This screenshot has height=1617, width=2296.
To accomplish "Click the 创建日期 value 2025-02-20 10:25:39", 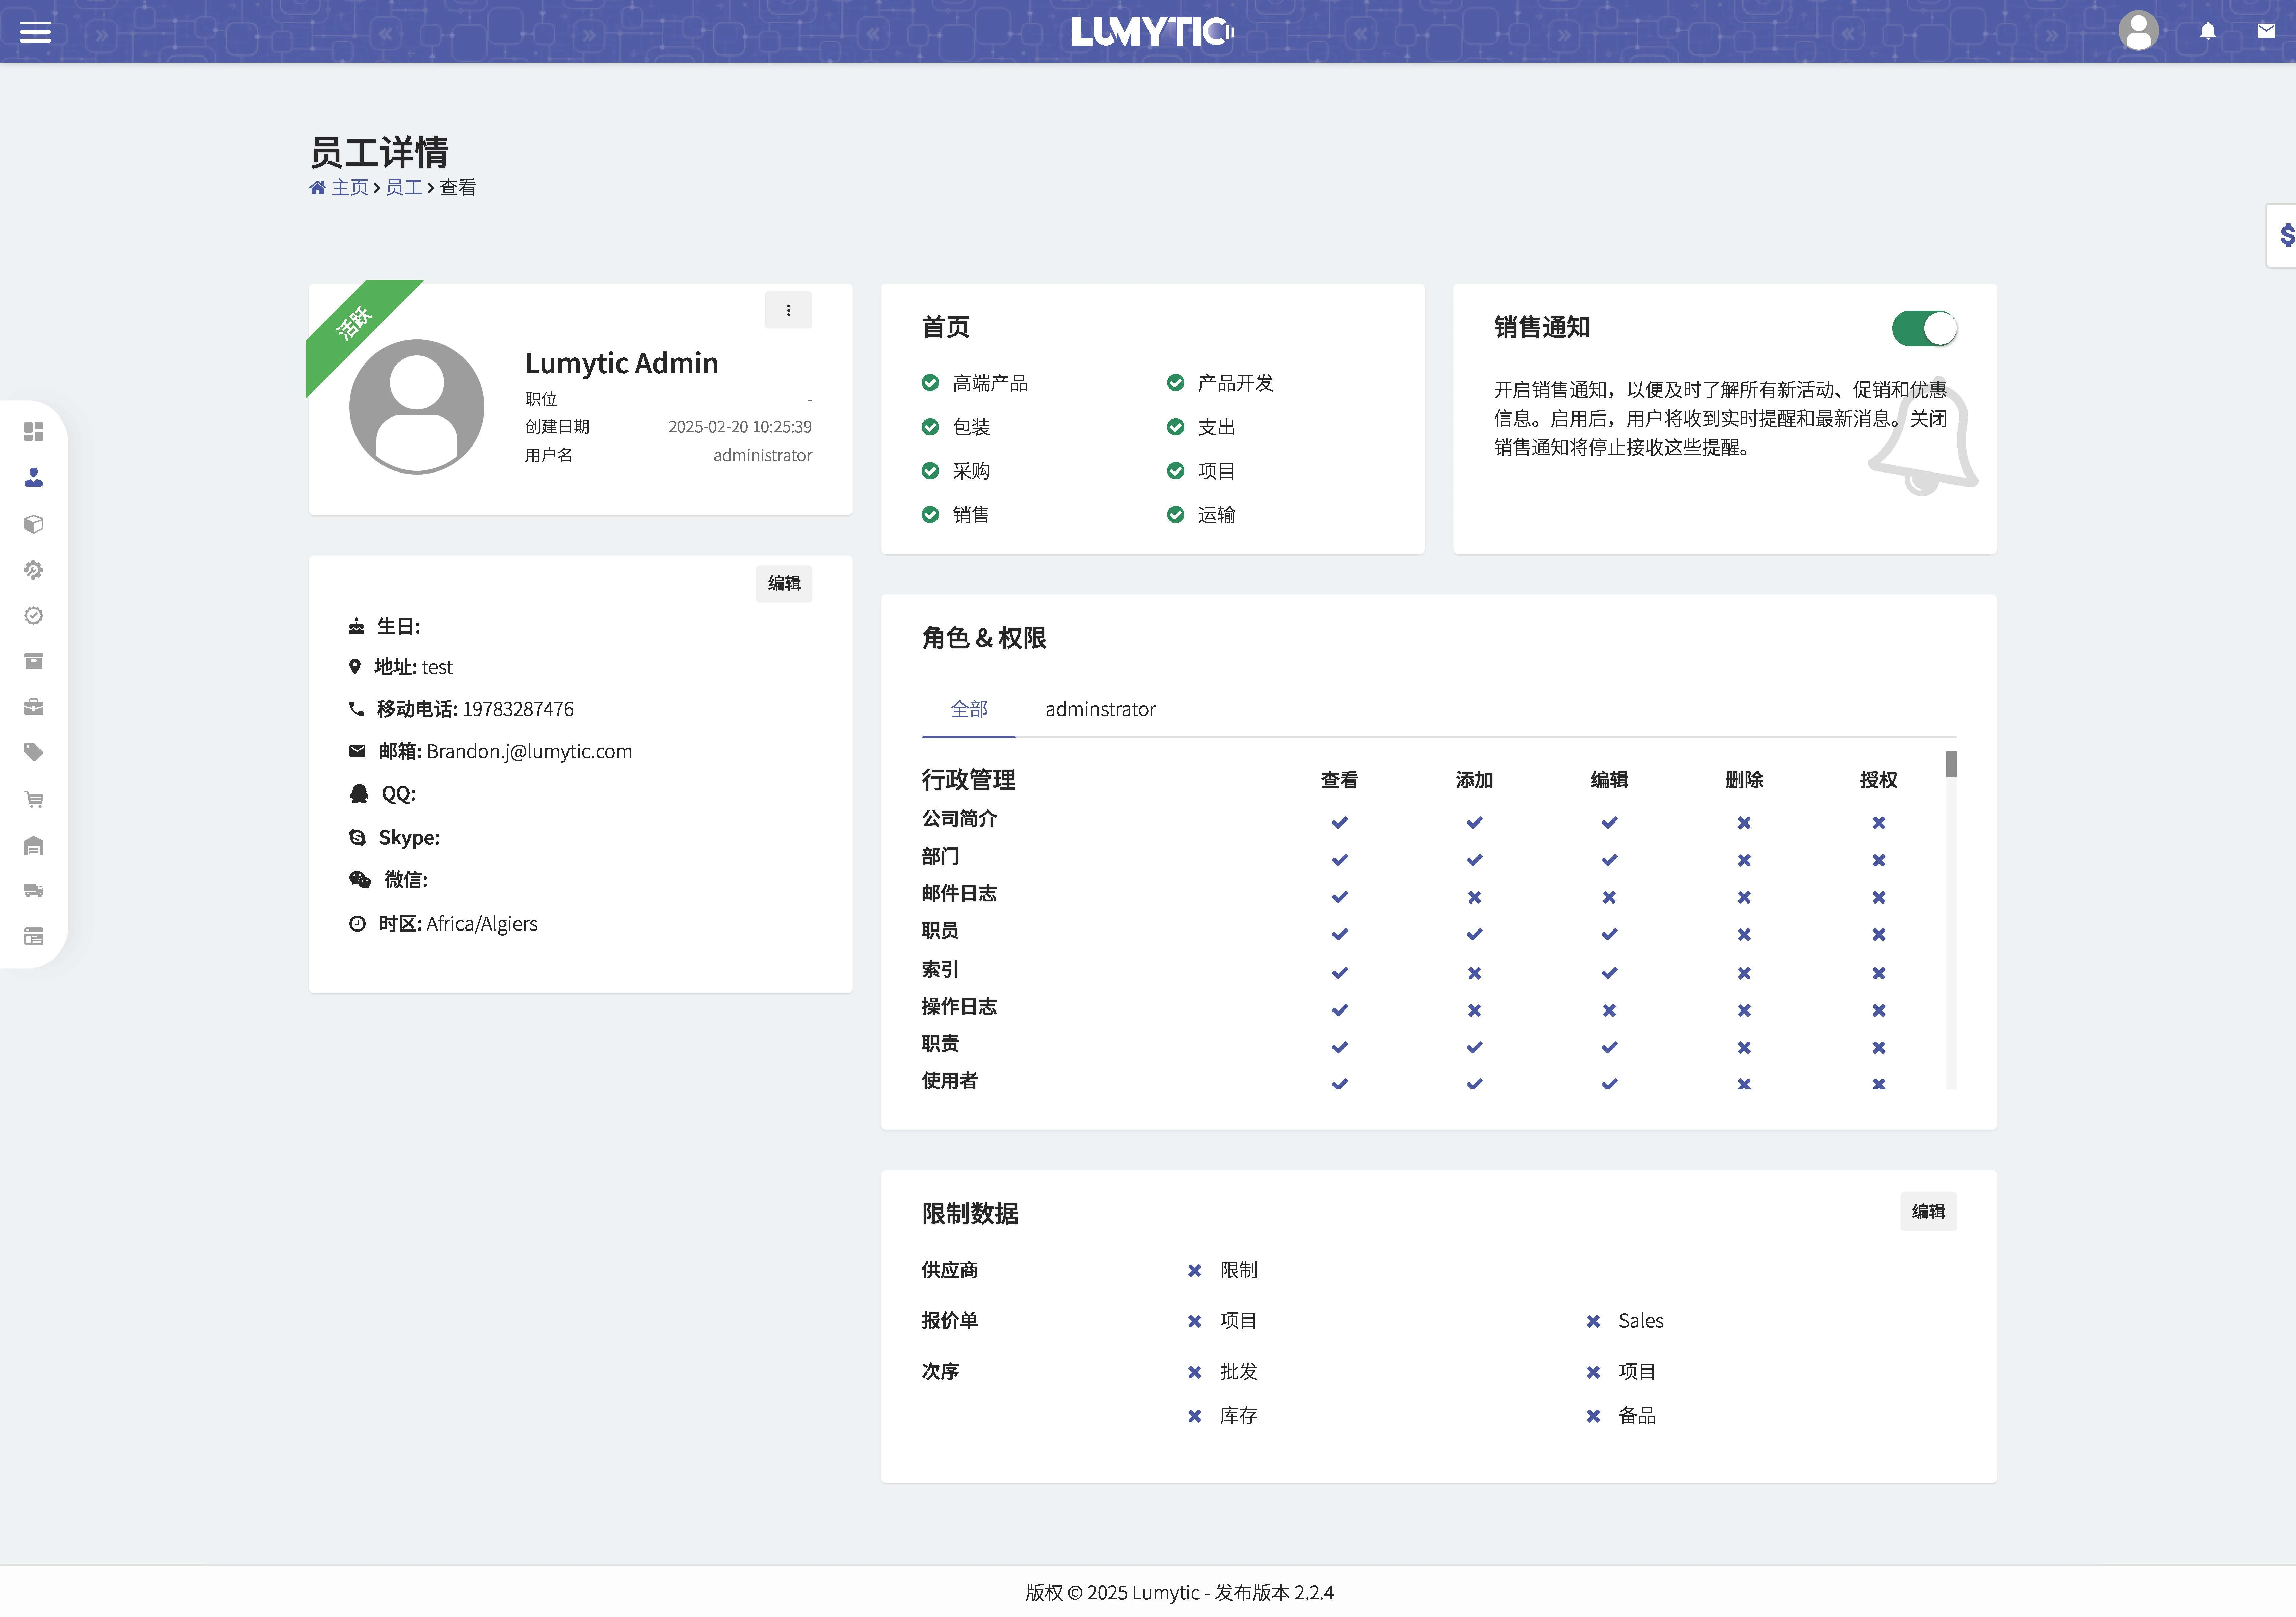I will click(740, 427).
